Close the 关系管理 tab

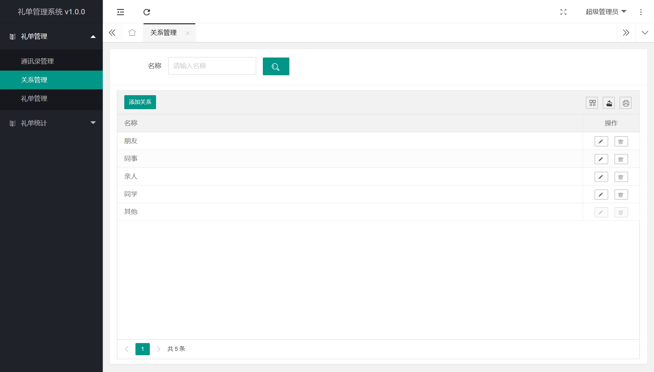pos(187,33)
